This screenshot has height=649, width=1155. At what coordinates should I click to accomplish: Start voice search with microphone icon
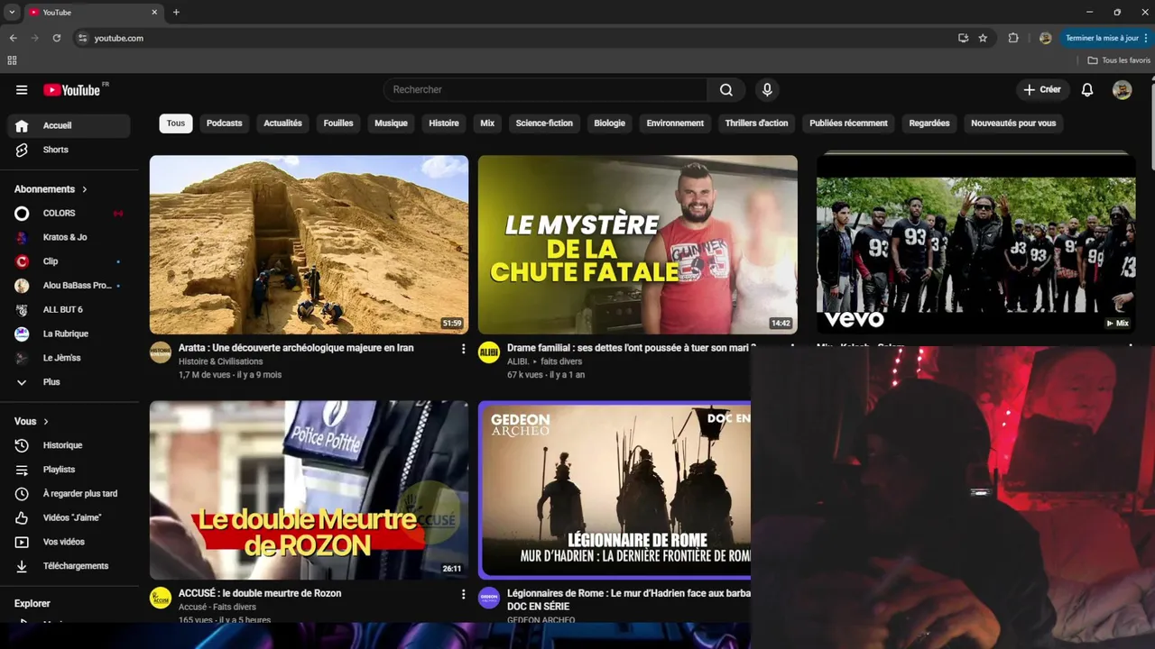pos(767,89)
